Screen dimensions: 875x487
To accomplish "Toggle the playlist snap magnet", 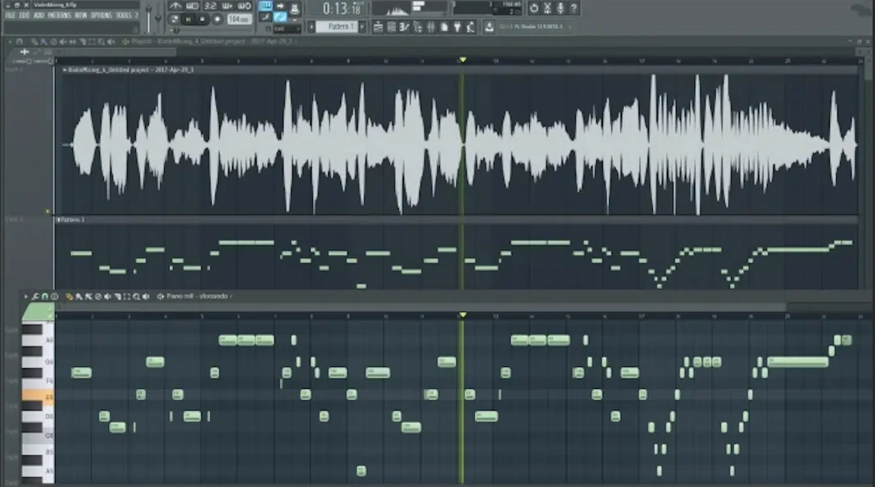I will click(x=19, y=42).
